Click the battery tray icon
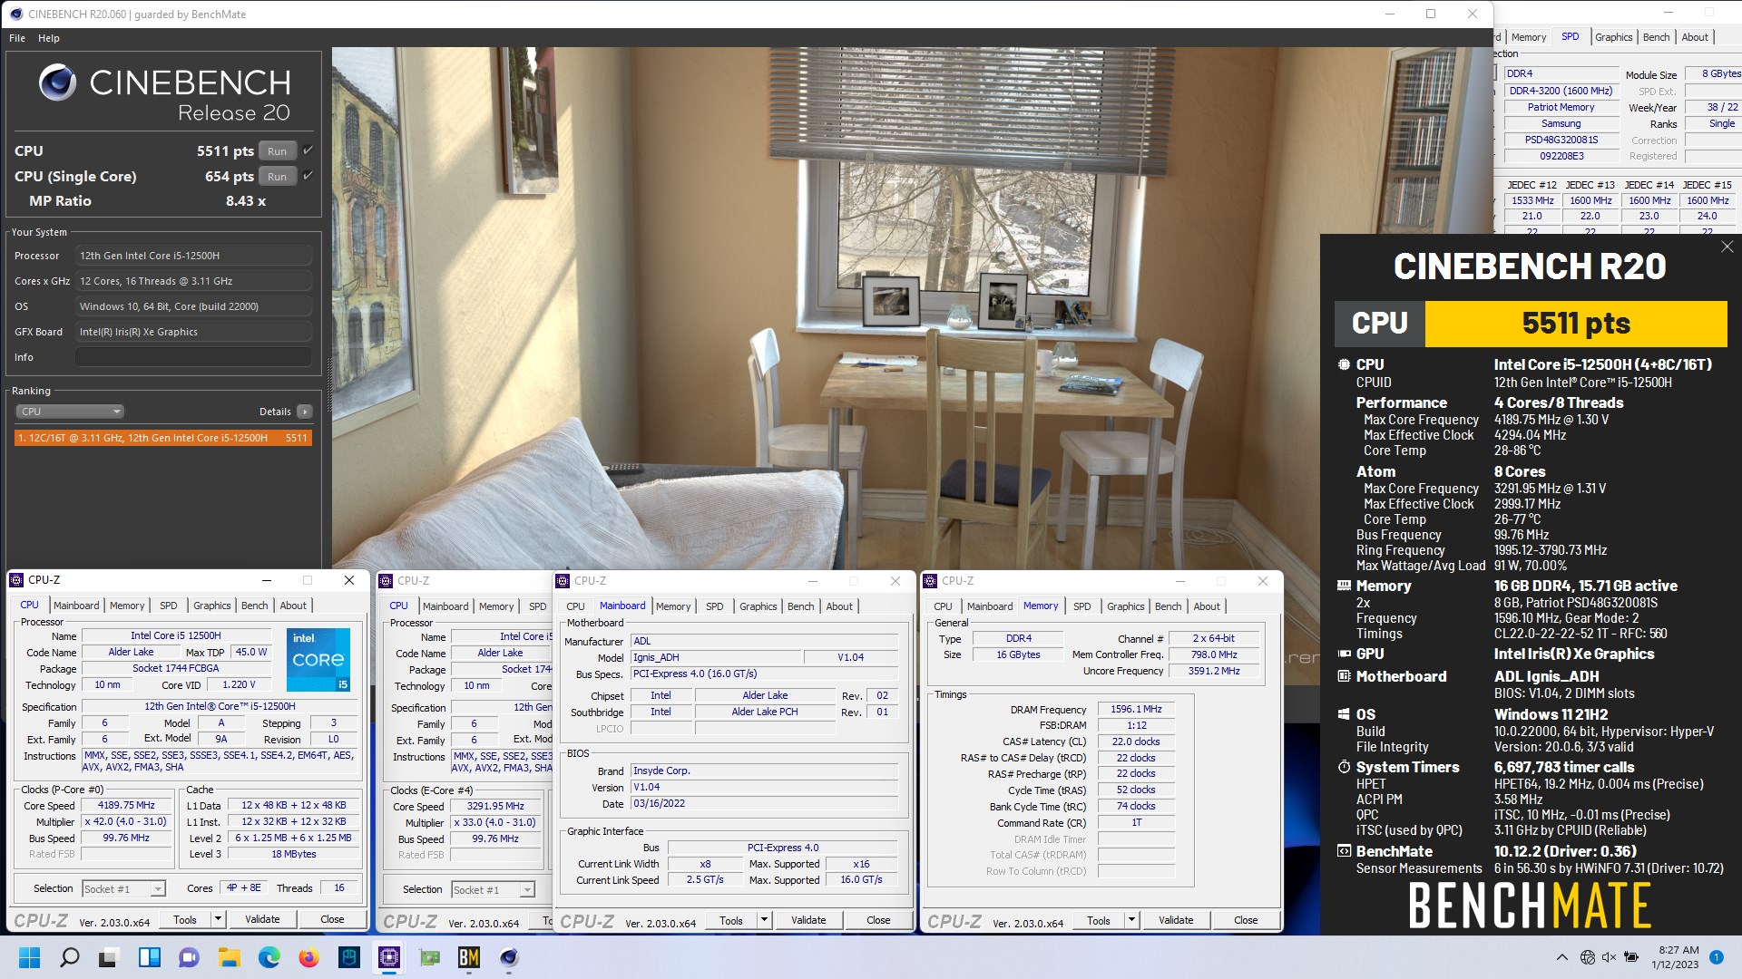Viewport: 1742px width, 979px height. pos(1631,957)
